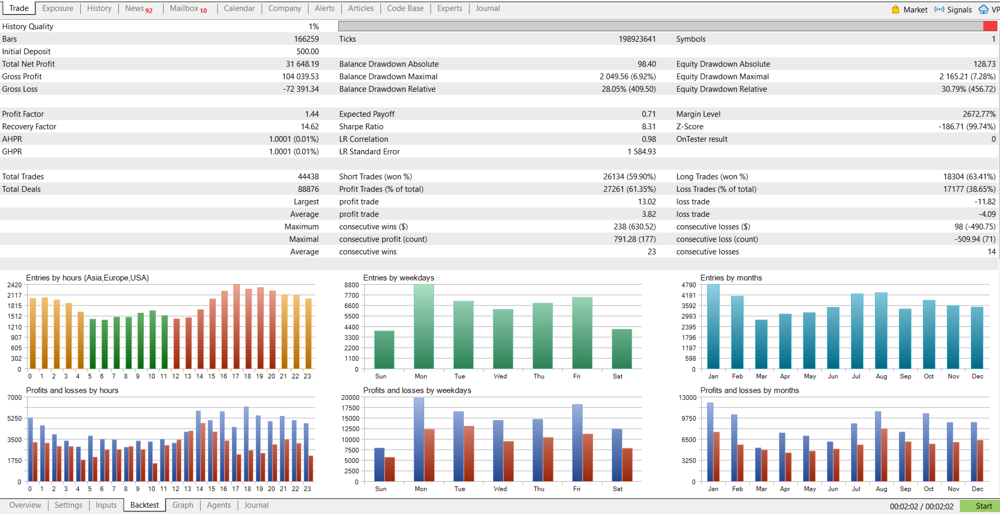1000x514 pixels.
Task: Switch to the tester Overview tab
Action: coord(25,505)
